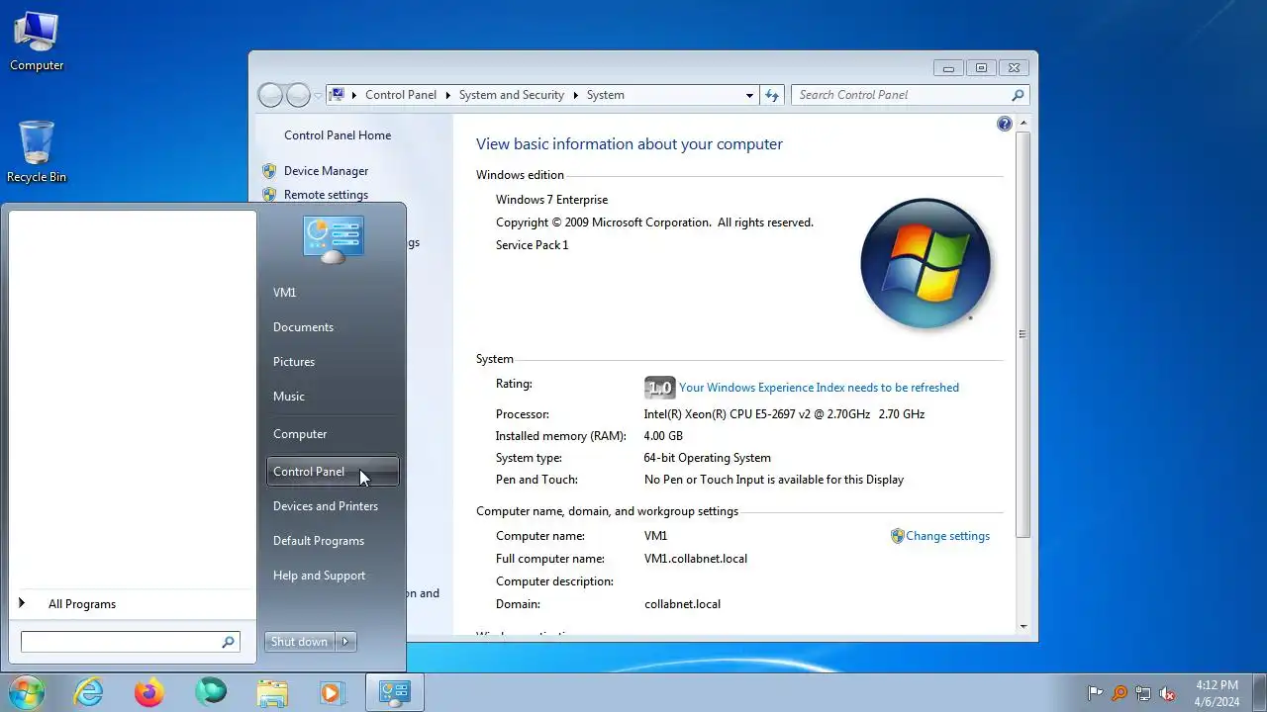
Task: Click the address bar refresh button
Action: click(x=773, y=95)
